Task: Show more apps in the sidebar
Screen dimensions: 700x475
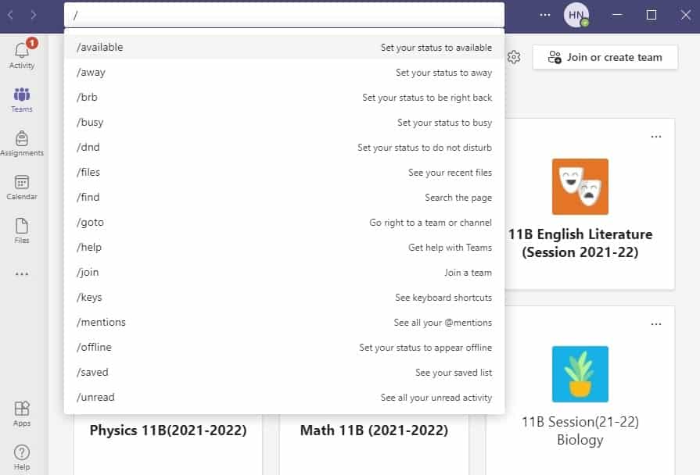Action: click(22, 274)
